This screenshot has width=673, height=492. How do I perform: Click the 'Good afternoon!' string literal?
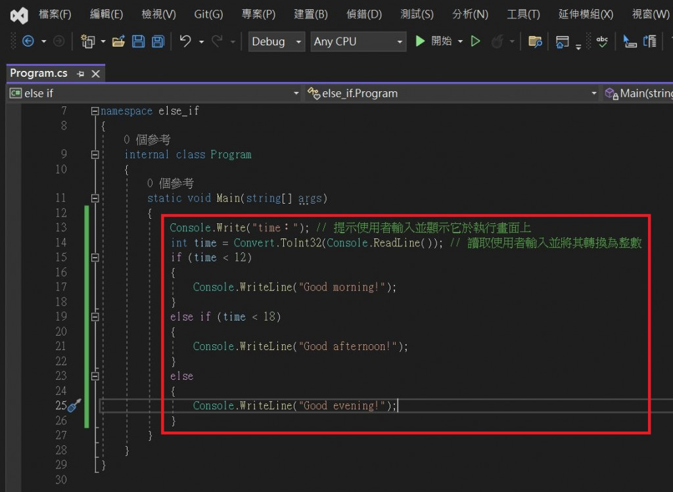(348, 347)
